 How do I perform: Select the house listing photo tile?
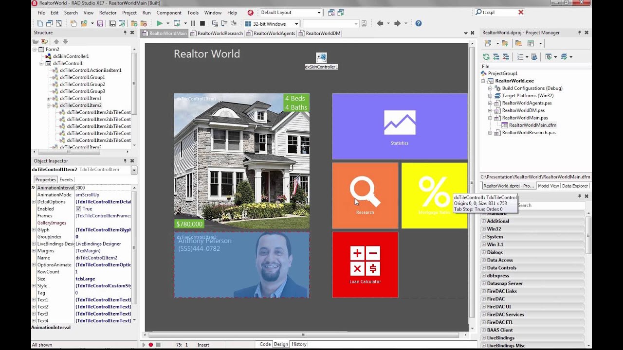[x=241, y=161]
